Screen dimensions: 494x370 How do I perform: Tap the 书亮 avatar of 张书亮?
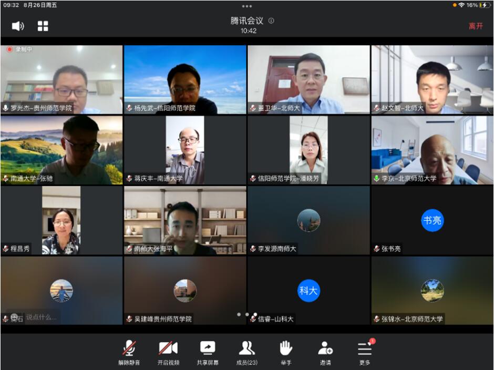pyautogui.click(x=432, y=221)
